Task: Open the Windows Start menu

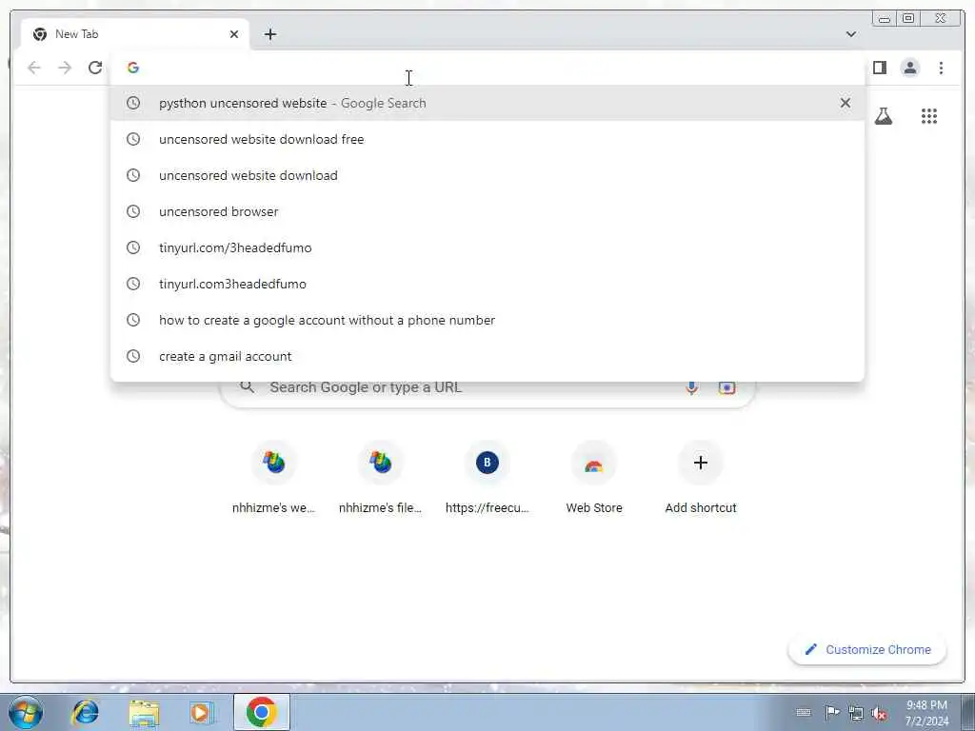Action: [26, 712]
